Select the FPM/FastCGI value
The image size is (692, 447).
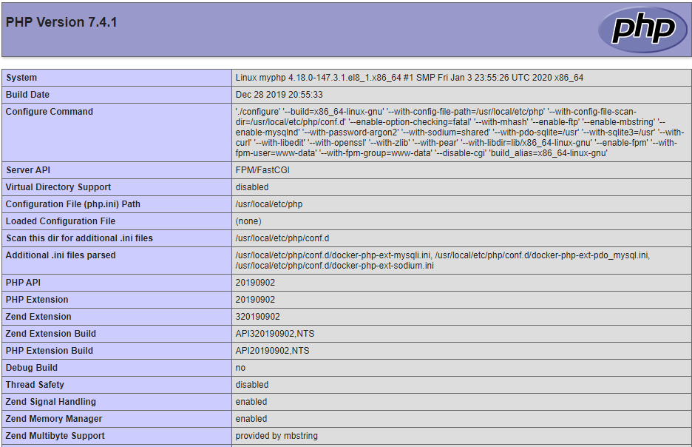click(x=262, y=170)
